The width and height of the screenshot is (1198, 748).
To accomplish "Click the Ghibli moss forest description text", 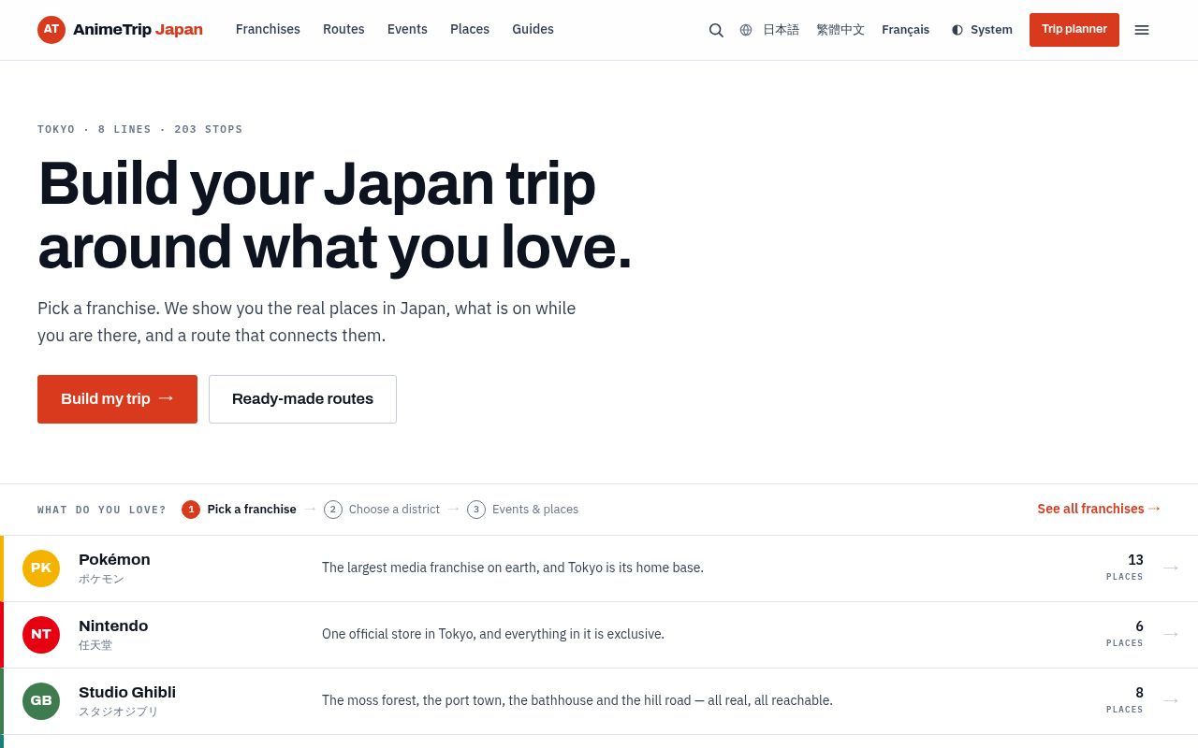I will 577,700.
